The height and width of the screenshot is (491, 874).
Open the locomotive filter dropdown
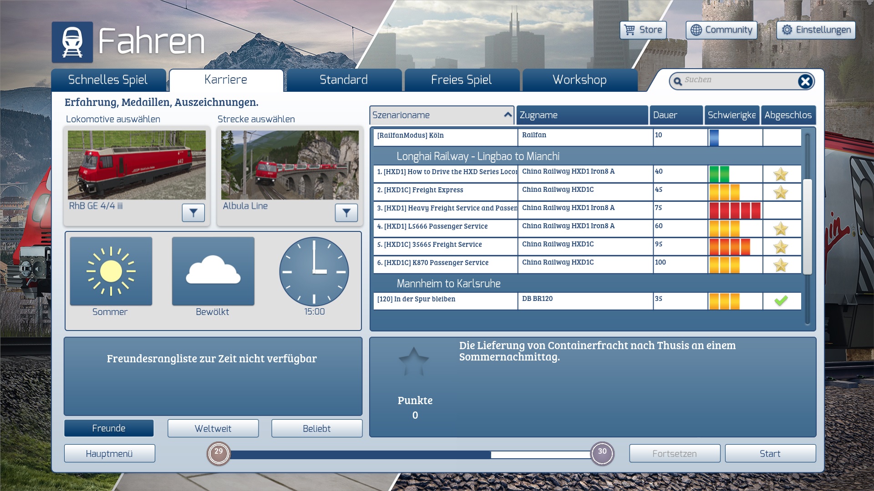[x=193, y=212]
